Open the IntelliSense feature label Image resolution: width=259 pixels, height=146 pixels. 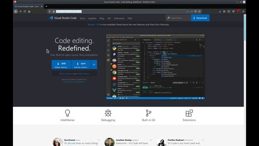click(x=68, y=120)
